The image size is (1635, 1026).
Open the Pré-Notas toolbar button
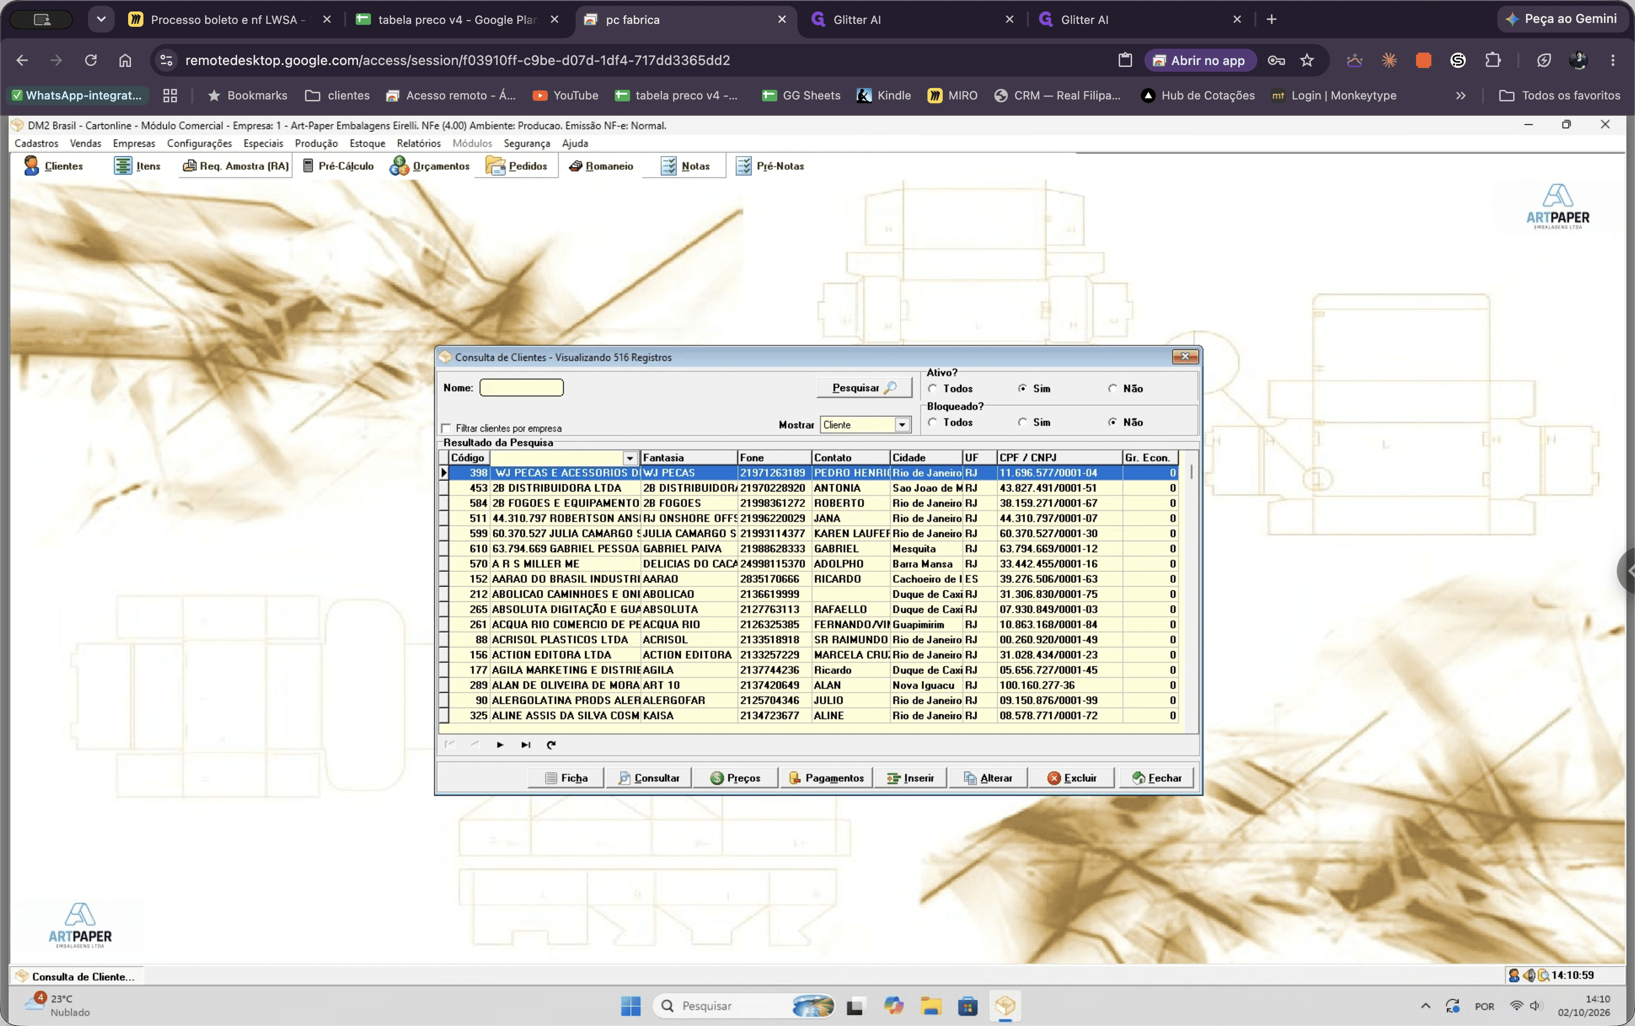click(770, 165)
